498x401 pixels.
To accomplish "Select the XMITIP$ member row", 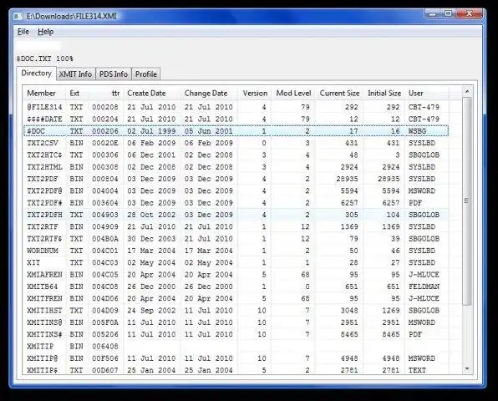I will pos(236,369).
